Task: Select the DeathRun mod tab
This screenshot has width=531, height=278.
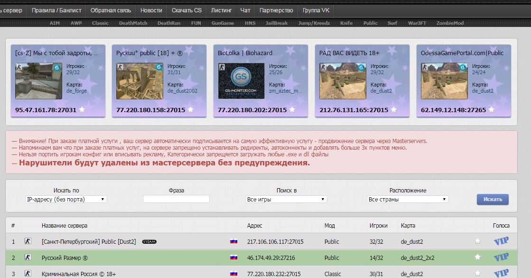Action: (169, 23)
